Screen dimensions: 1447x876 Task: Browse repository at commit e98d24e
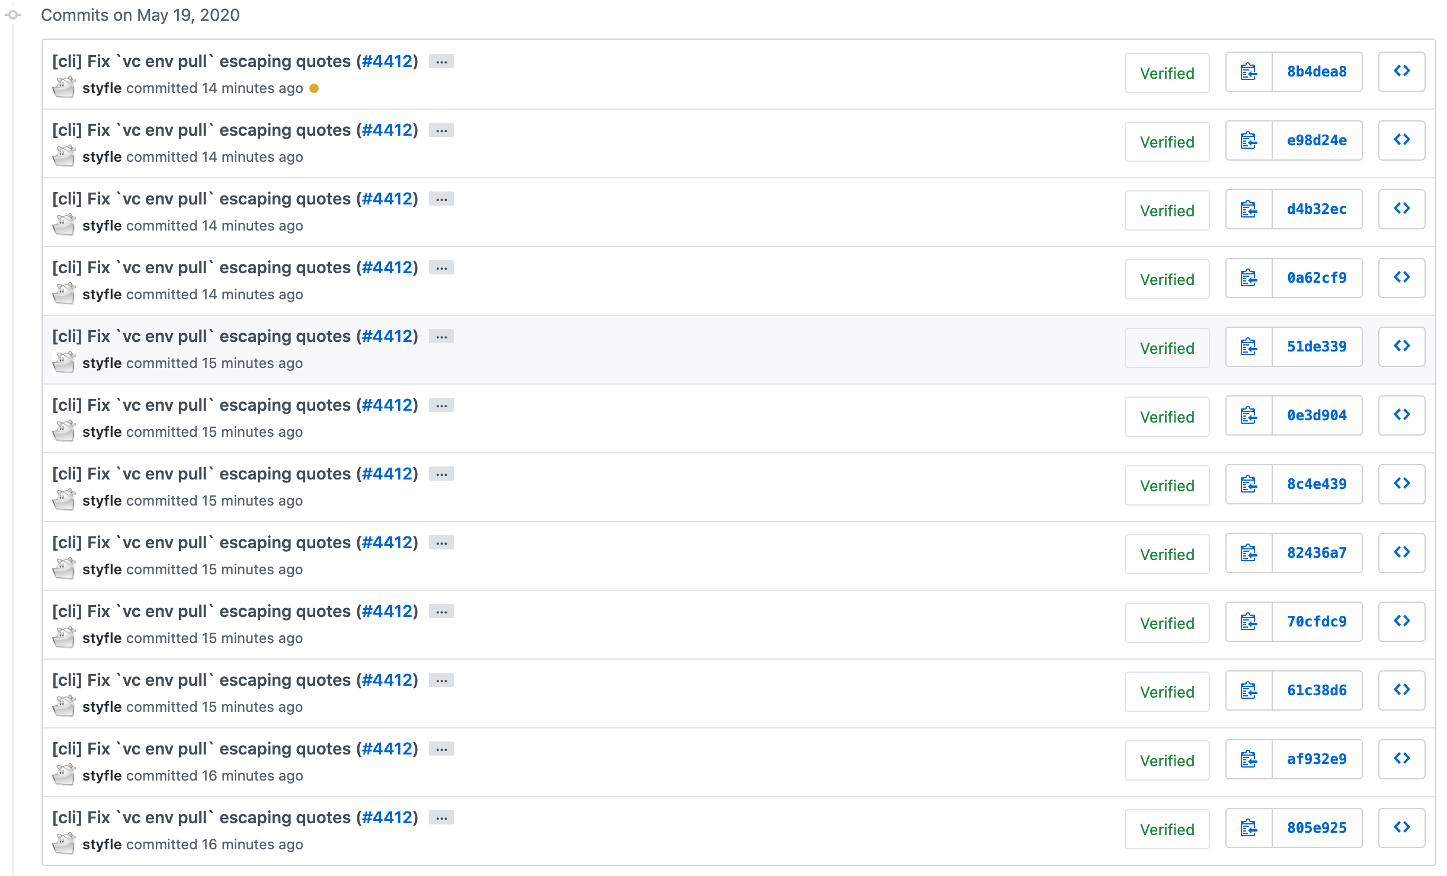[1401, 140]
